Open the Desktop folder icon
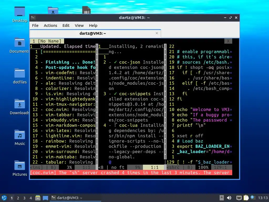Image resolution: width=269 pixels, height=202 pixels. click(x=19, y=12)
